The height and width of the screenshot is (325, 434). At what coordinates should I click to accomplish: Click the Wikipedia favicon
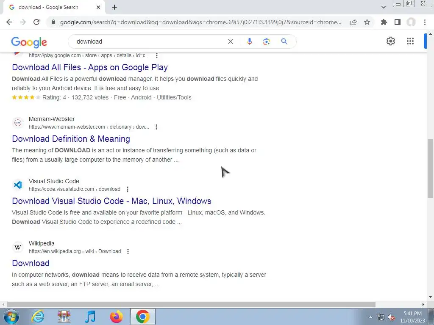point(18,247)
